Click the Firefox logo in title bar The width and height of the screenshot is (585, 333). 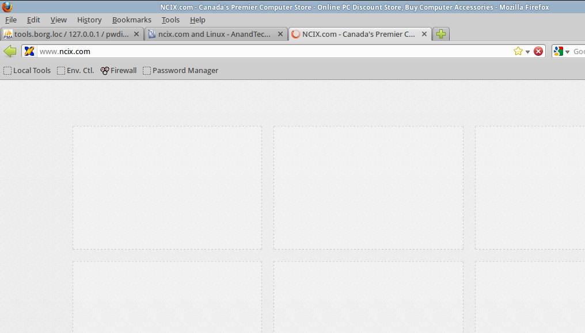(x=7, y=7)
